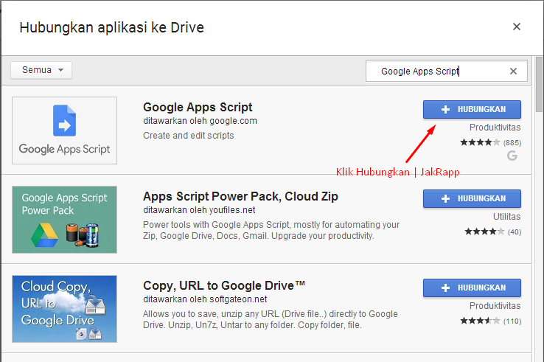
Task: Click plus icon on Power Pack Hubungkan button
Action: coord(445,198)
